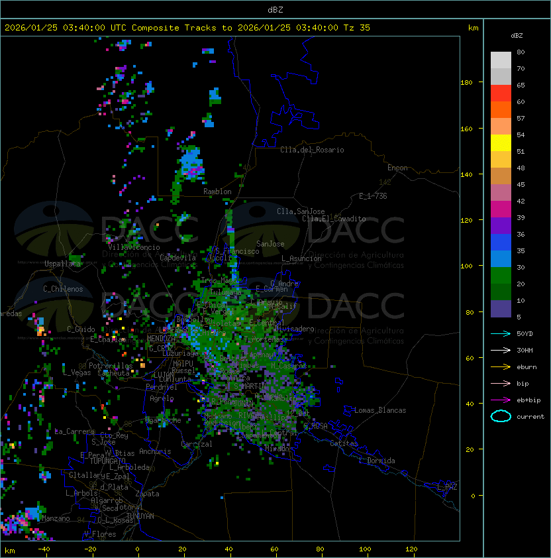Screen dimensions: 551x558
Task: Click the 'Carrizal' place label
Action: pyautogui.click(x=197, y=444)
